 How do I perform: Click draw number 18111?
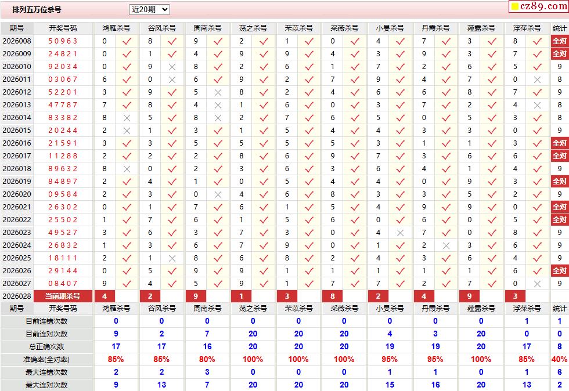coord(63,258)
